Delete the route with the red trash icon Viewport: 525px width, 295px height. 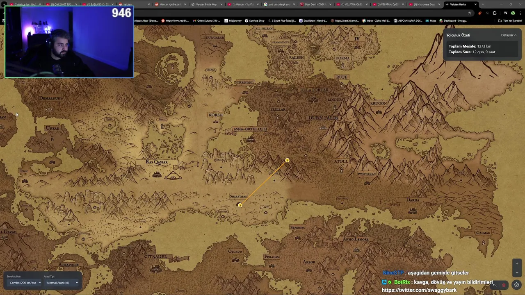[x=504, y=285]
